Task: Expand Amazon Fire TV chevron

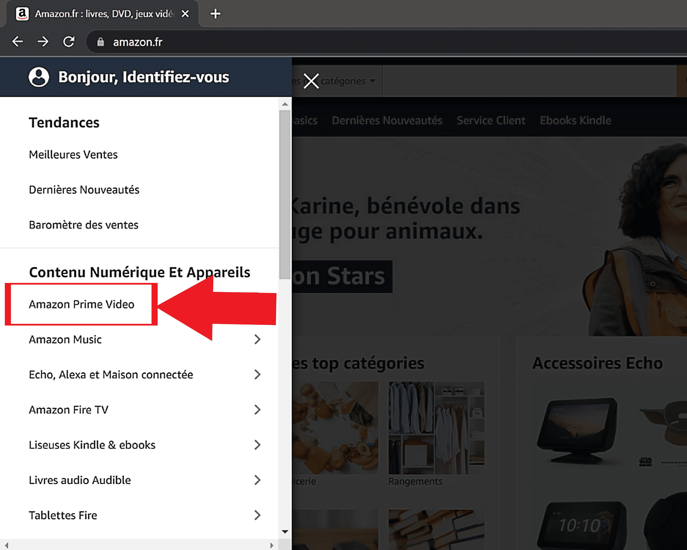Action: pyautogui.click(x=257, y=410)
